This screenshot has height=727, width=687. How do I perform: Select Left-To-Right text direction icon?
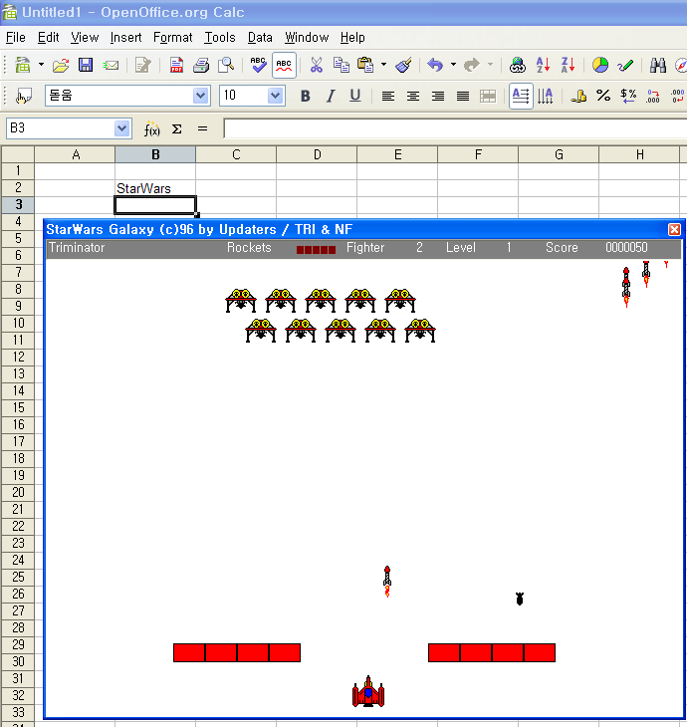[x=521, y=96]
